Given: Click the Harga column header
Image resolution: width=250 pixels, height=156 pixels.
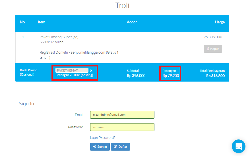Looking at the screenshot, I should [x=220, y=22].
